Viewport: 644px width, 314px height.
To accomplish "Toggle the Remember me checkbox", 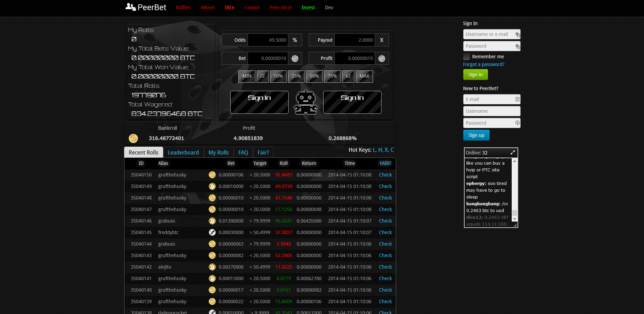I will click(467, 57).
